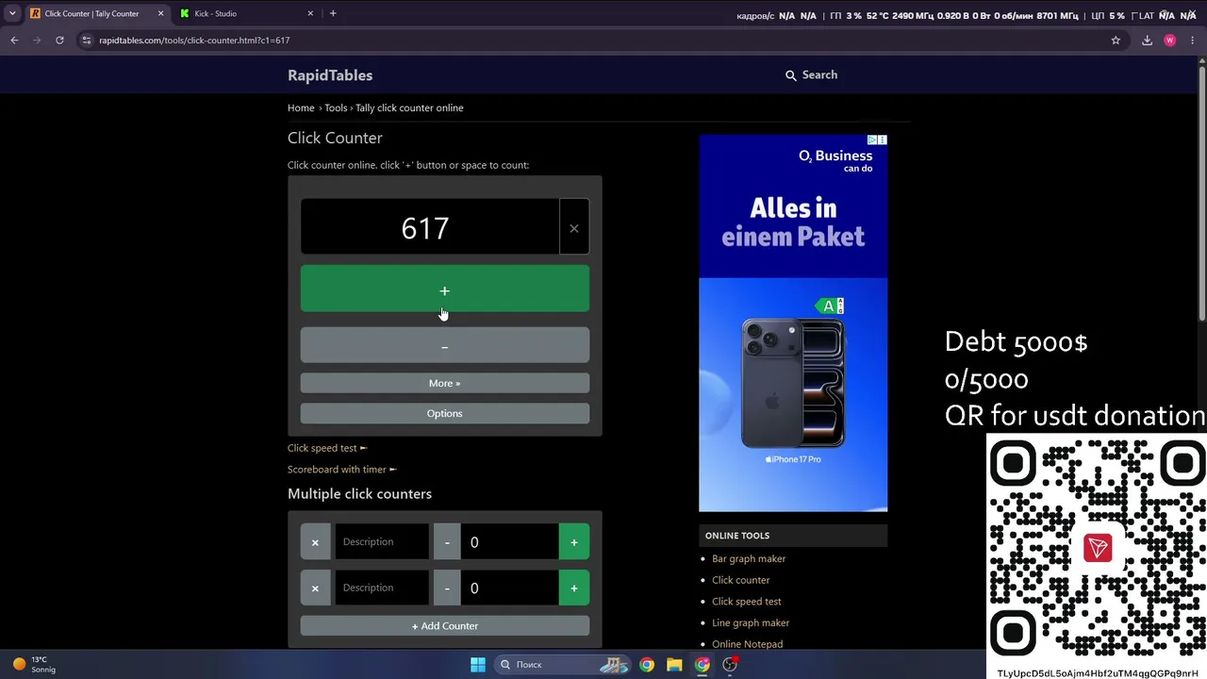Open the Home breadcrumb link
This screenshot has width=1207, height=679.
[301, 108]
